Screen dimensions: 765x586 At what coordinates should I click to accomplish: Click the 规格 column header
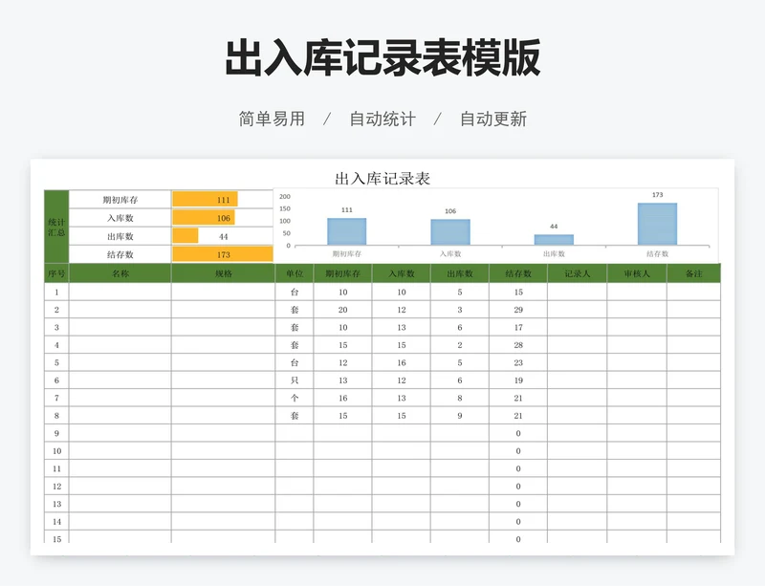(224, 275)
